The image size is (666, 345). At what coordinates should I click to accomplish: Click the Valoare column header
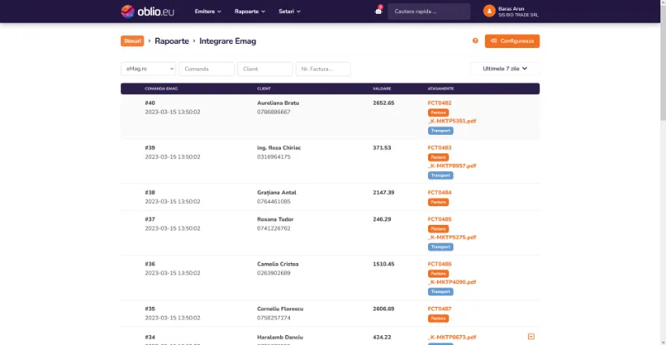point(382,88)
